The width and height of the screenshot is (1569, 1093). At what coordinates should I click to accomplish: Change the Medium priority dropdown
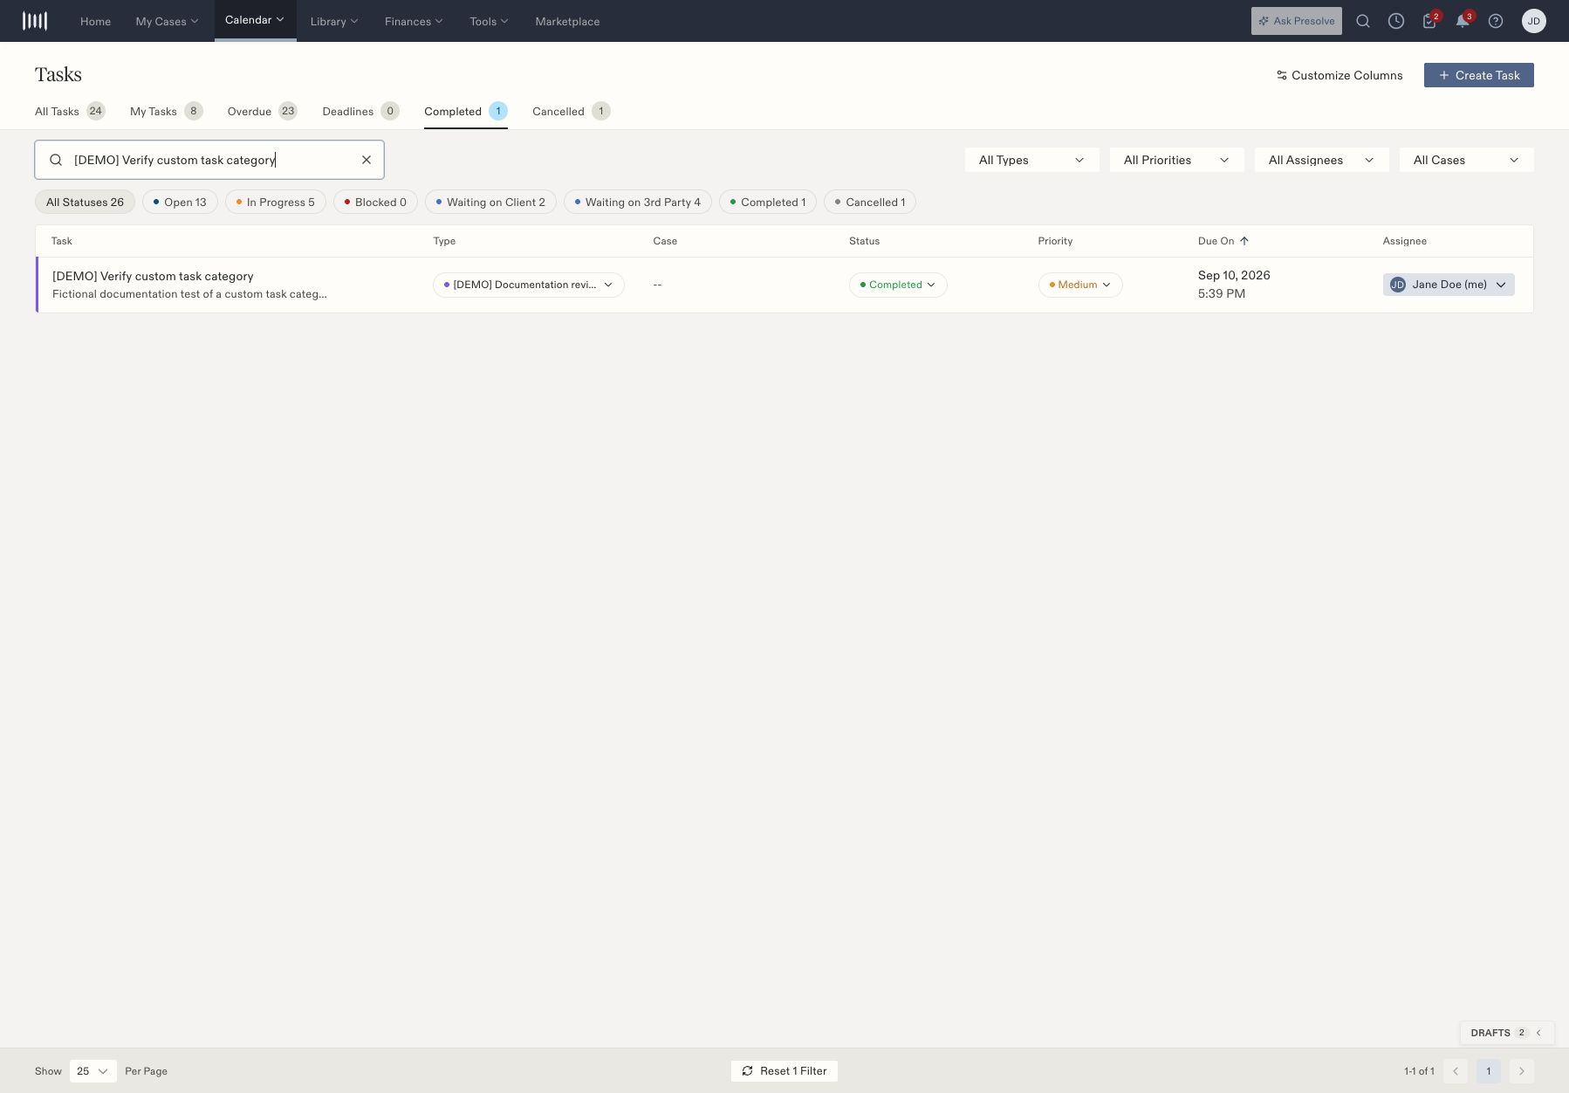click(x=1080, y=285)
